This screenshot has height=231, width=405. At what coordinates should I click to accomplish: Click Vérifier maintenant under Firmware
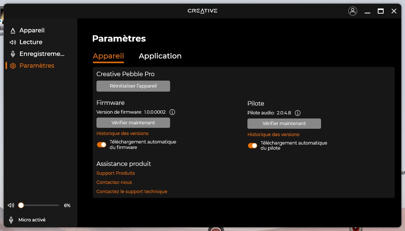tap(133, 122)
